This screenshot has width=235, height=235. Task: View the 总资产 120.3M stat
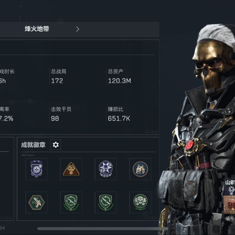tap(120, 76)
